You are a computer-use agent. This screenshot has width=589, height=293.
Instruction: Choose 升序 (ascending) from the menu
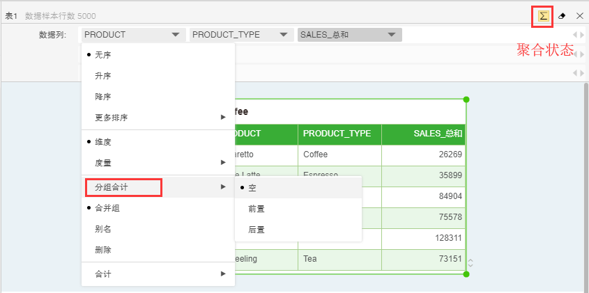click(102, 75)
